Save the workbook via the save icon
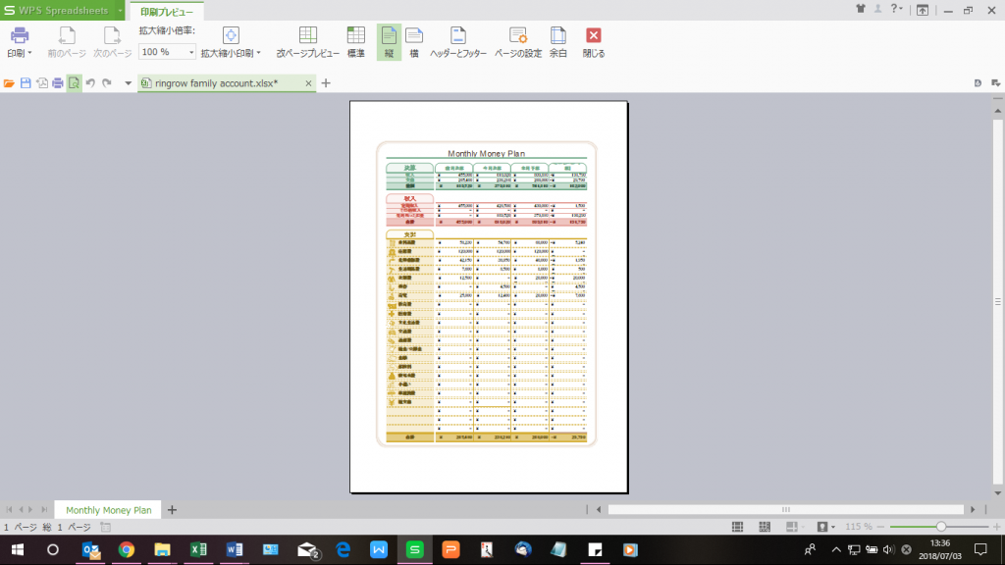The width and height of the screenshot is (1005, 565). pos(26,83)
